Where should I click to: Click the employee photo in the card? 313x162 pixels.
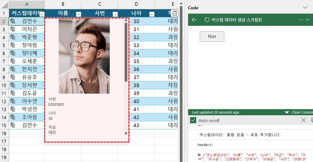point(84,57)
